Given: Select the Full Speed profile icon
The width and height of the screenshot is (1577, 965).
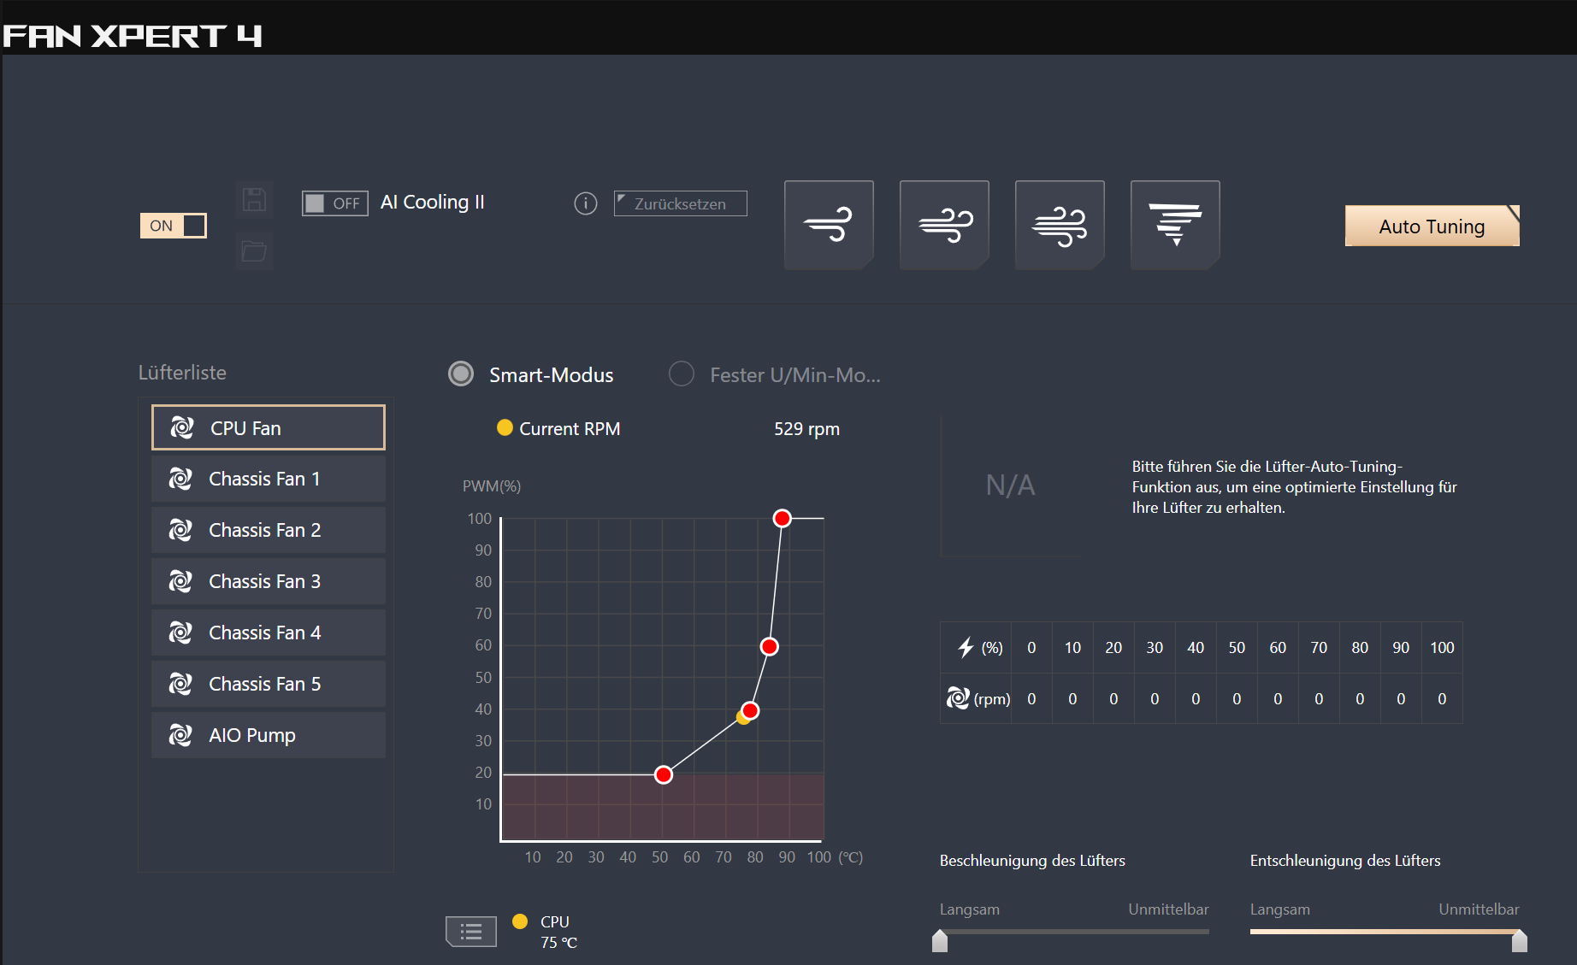Looking at the screenshot, I should tap(1175, 225).
